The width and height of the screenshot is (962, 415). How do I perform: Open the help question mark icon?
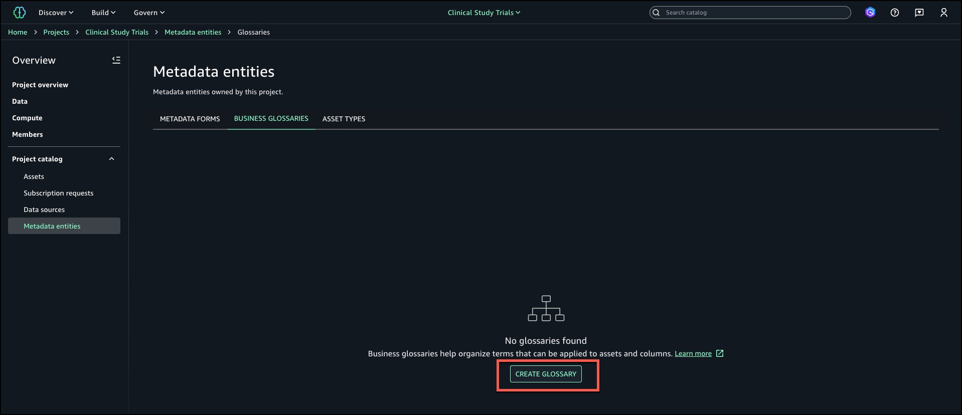coord(894,13)
